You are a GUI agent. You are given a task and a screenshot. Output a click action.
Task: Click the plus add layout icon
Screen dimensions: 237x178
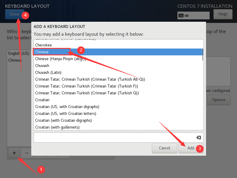click(x=14, y=153)
